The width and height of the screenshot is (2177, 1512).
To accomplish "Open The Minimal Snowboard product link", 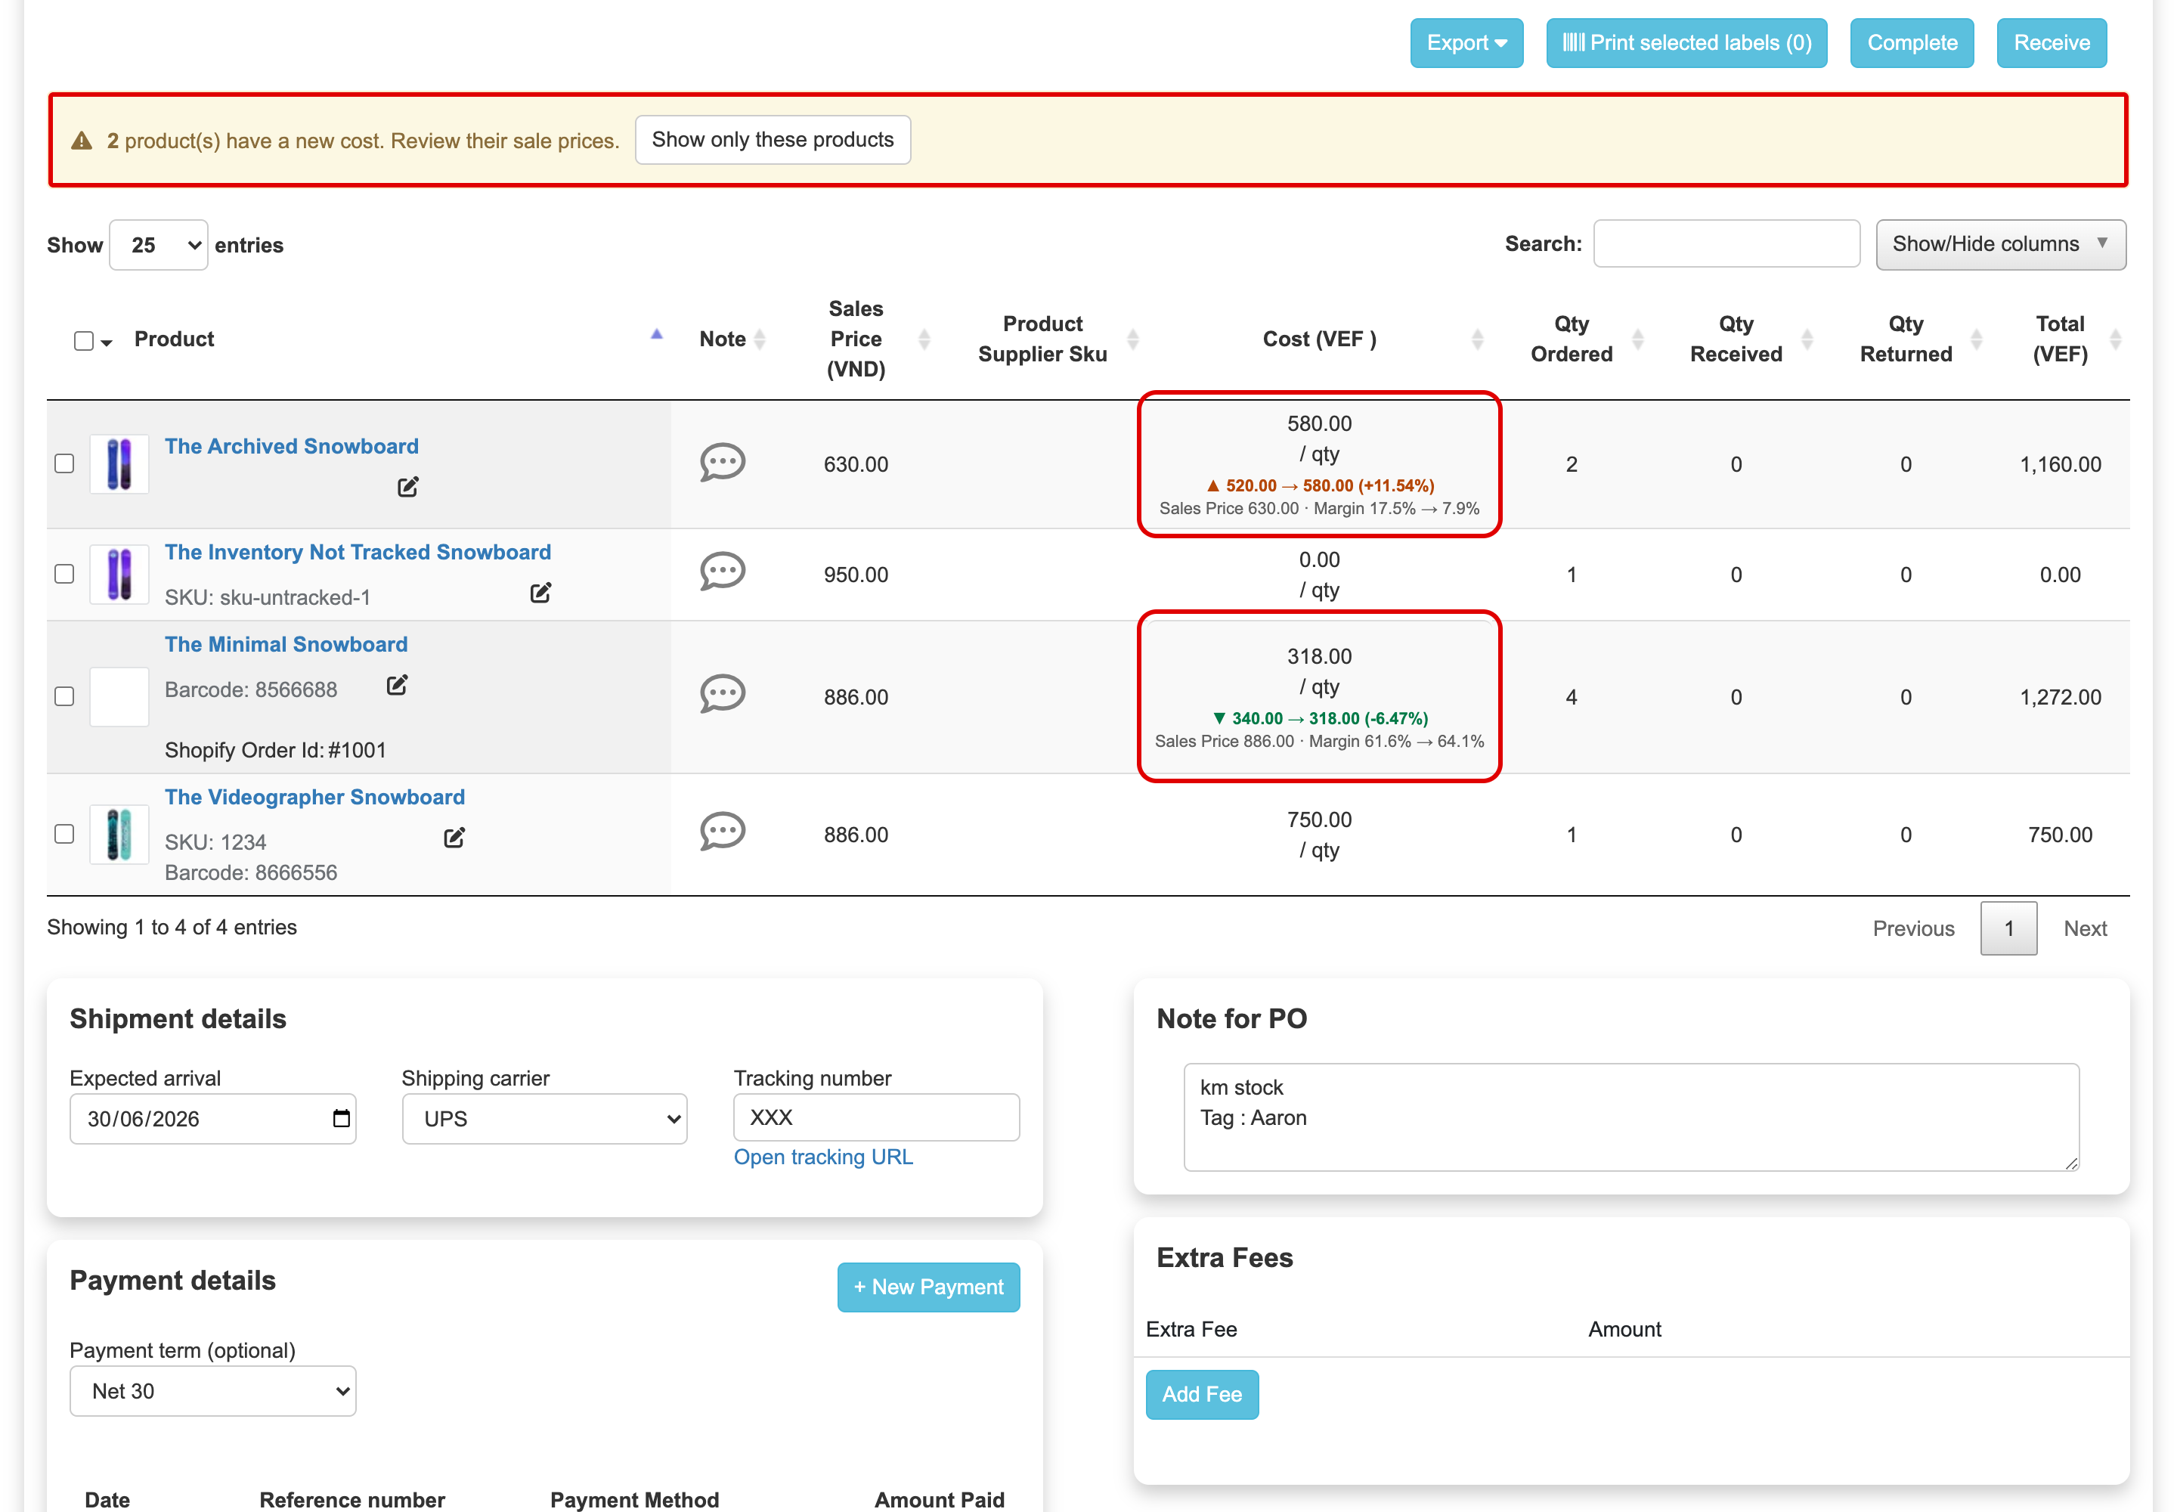I will tap(286, 644).
